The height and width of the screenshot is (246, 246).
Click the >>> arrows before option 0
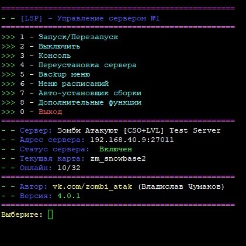[x=8, y=112]
